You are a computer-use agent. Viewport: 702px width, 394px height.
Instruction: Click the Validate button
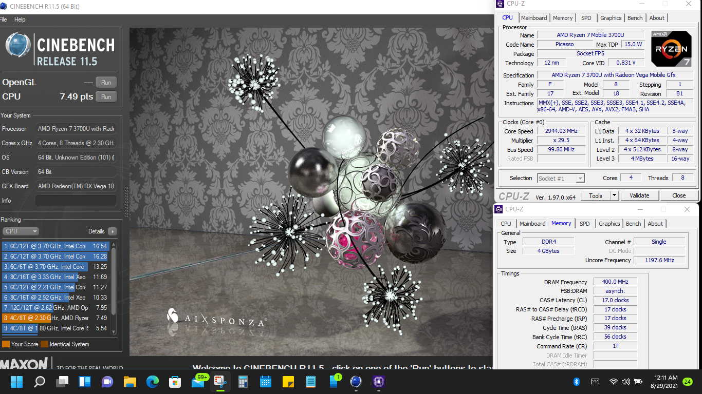pyautogui.click(x=639, y=195)
